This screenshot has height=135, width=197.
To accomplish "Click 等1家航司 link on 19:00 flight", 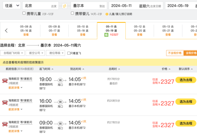I will pos(26,79).
